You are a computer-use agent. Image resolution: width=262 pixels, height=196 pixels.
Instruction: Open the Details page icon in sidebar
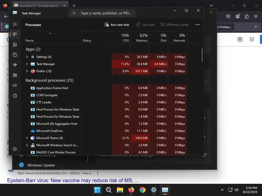(15, 85)
